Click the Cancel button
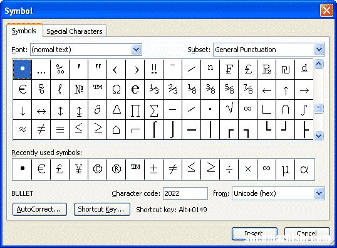This screenshot has width=337, height=248. tap(307, 234)
